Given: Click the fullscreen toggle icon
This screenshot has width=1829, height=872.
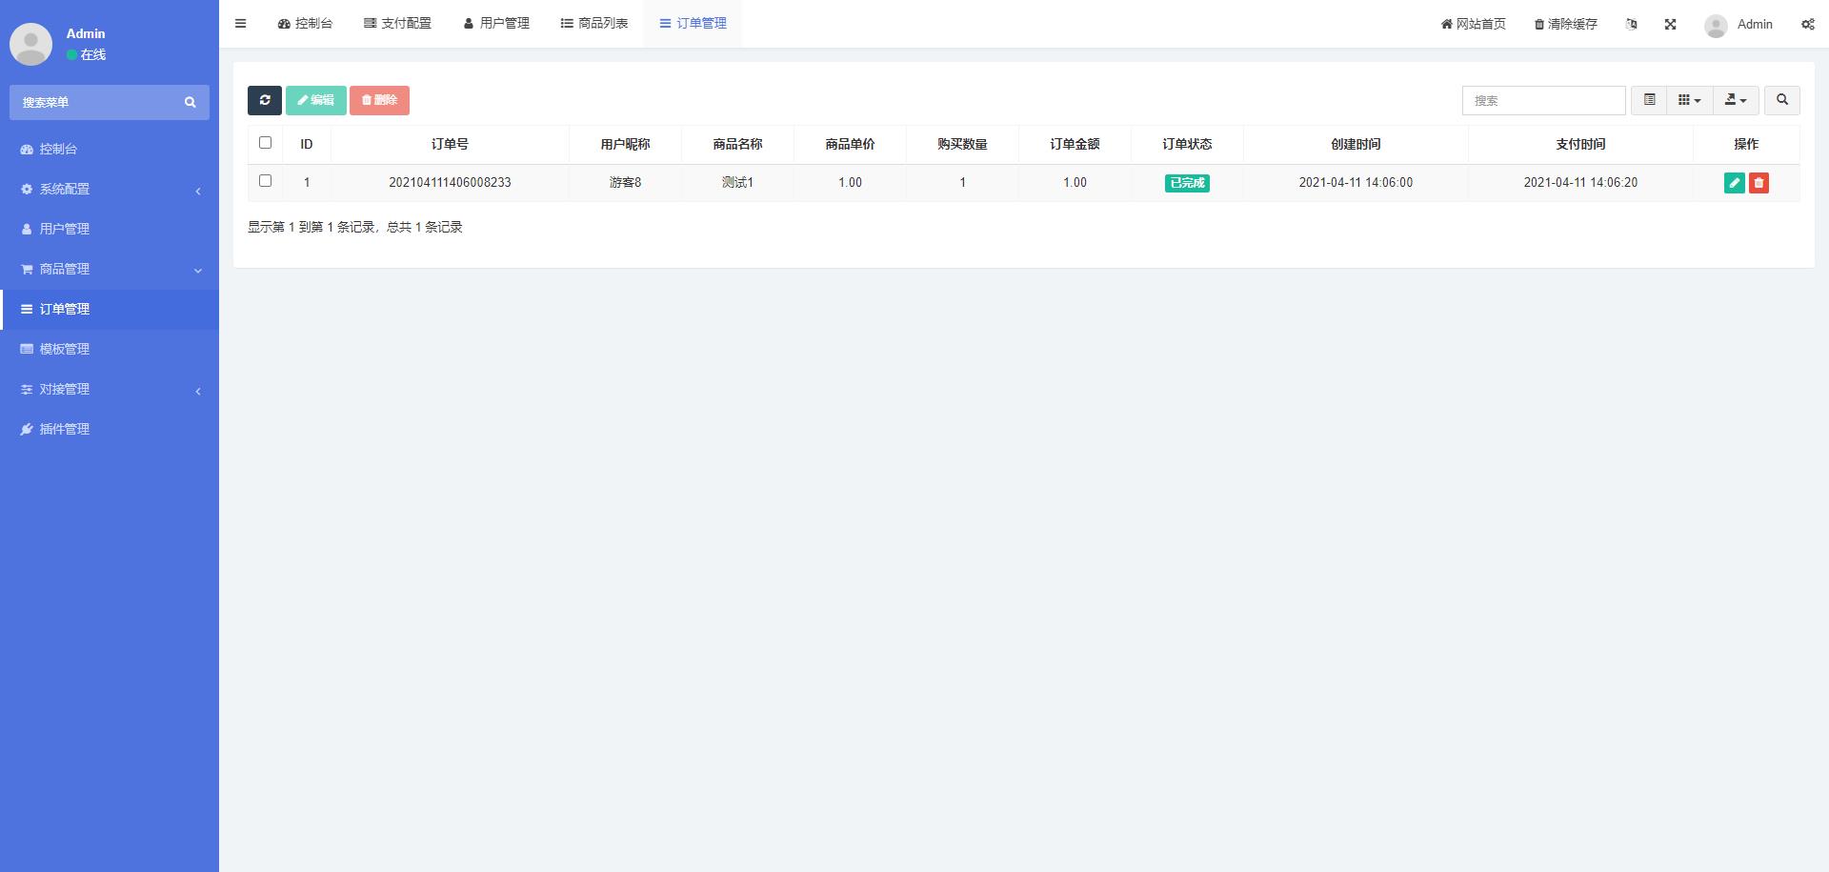Looking at the screenshot, I should pos(1670,24).
